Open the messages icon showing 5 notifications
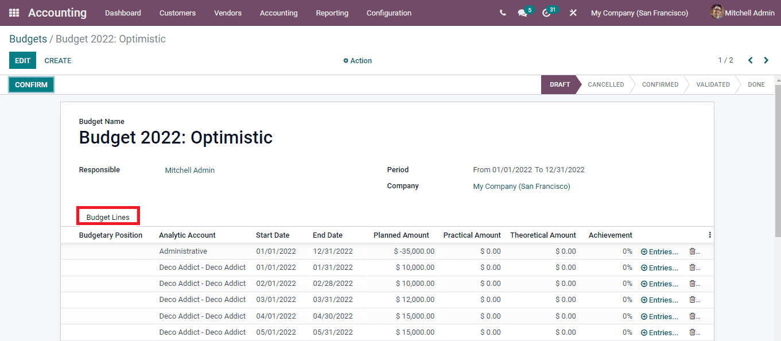This screenshot has height=341, width=781. tap(522, 12)
